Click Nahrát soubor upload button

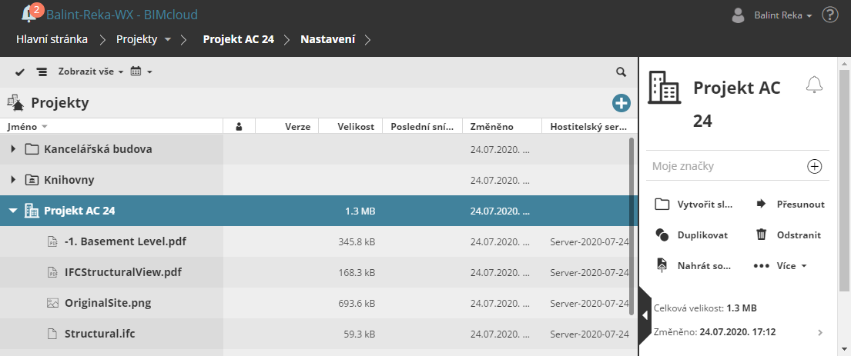(692, 265)
